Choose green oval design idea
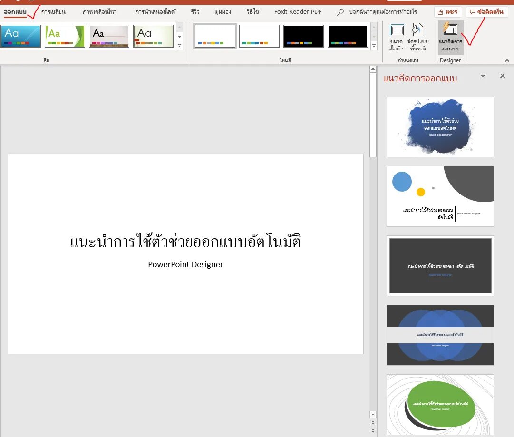 tap(440, 405)
